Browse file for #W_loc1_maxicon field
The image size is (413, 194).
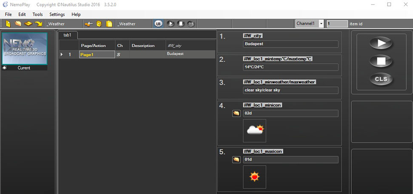(236, 160)
